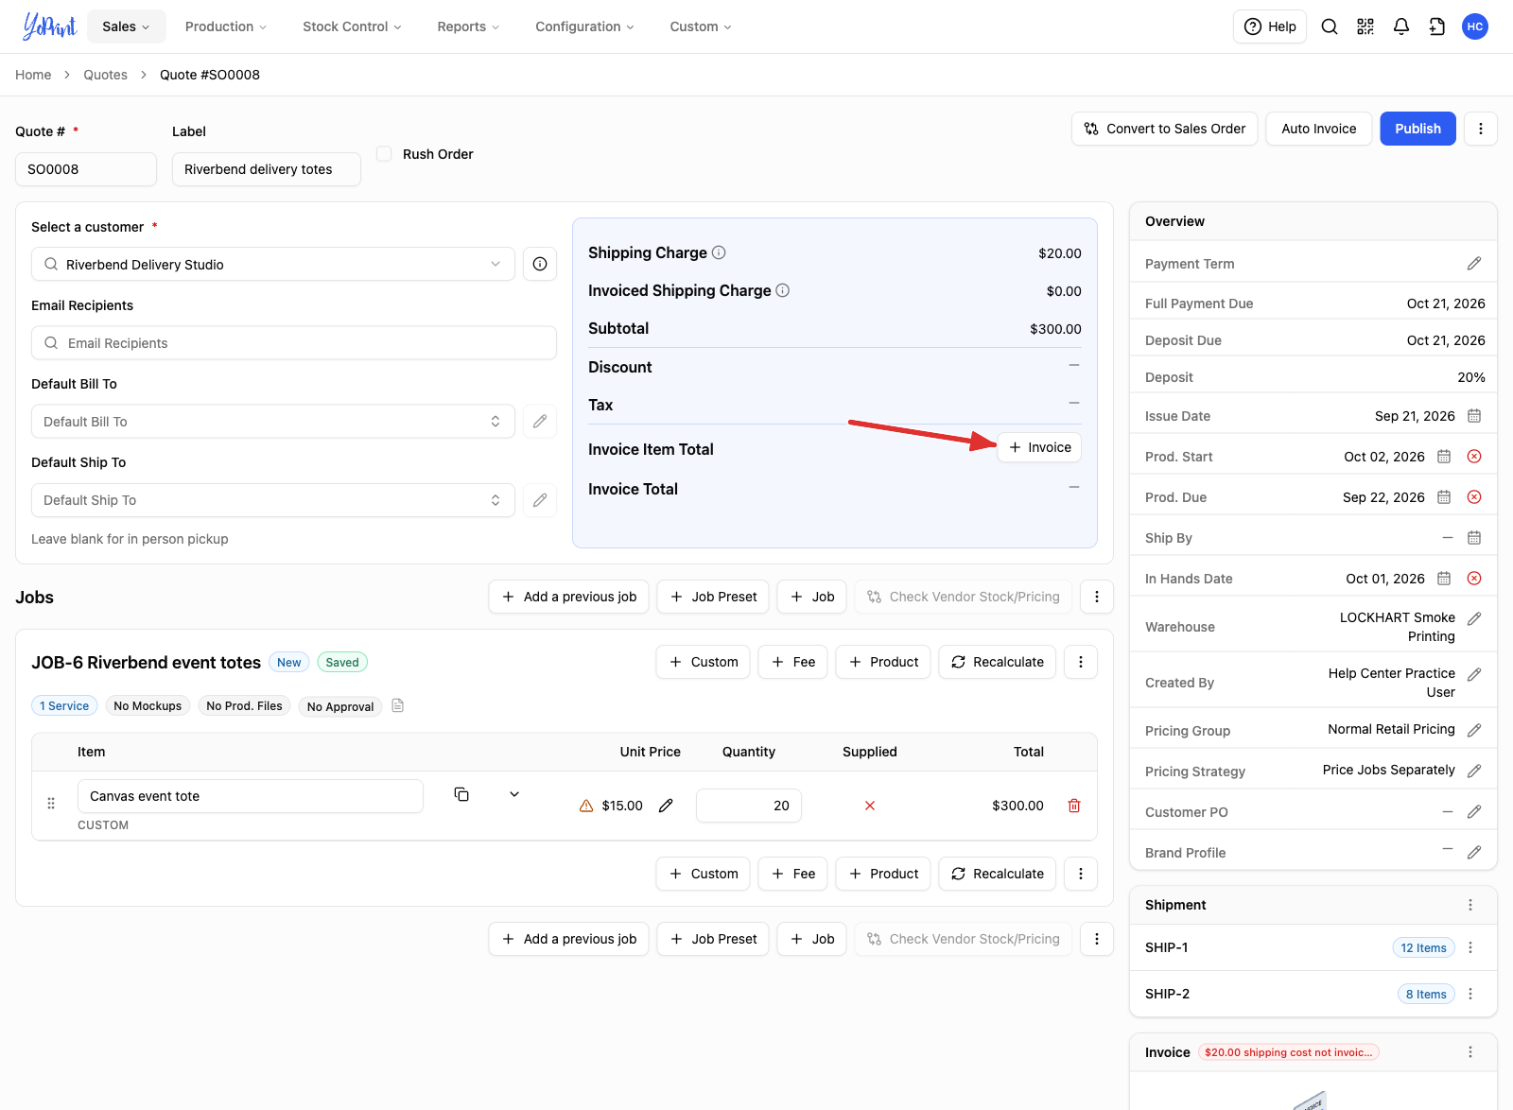Click the Publish button
Image resolution: width=1513 pixels, height=1110 pixels.
coord(1418,129)
